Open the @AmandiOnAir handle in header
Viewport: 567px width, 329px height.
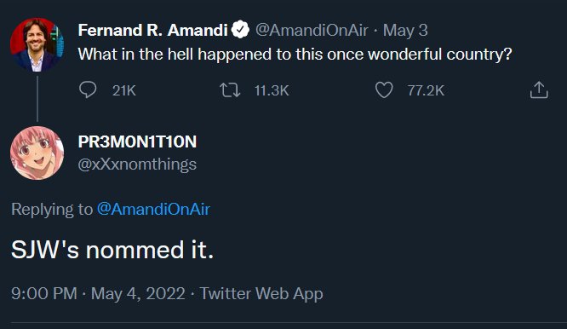[x=312, y=31]
